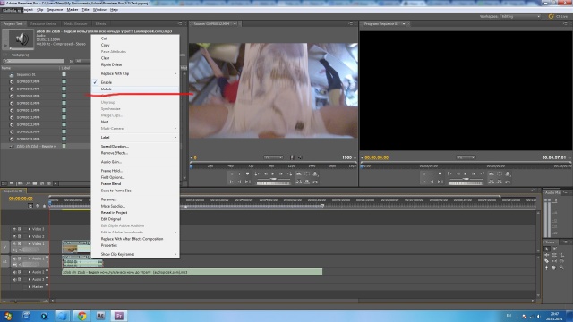The height and width of the screenshot is (322, 573).
Task: Select the mp3 audio clip on Audio 2
Action: (x=192, y=272)
